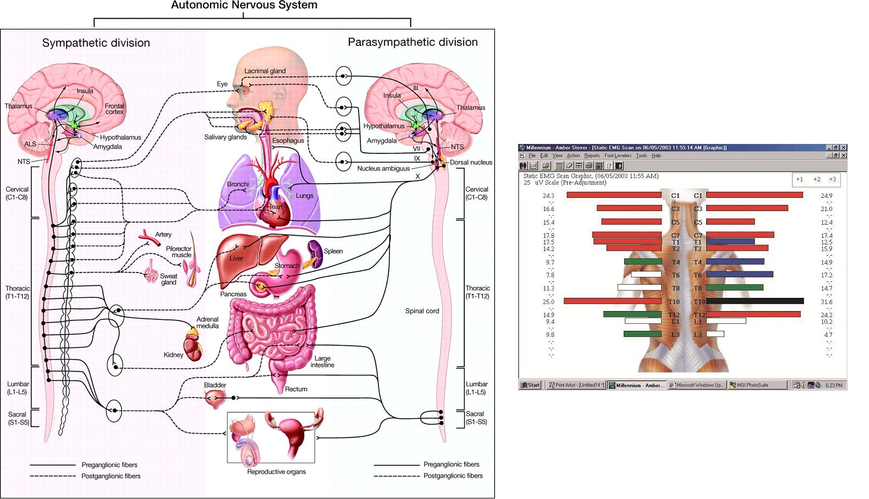
Task: Click the list view toolbar icon
Action: [x=559, y=165]
